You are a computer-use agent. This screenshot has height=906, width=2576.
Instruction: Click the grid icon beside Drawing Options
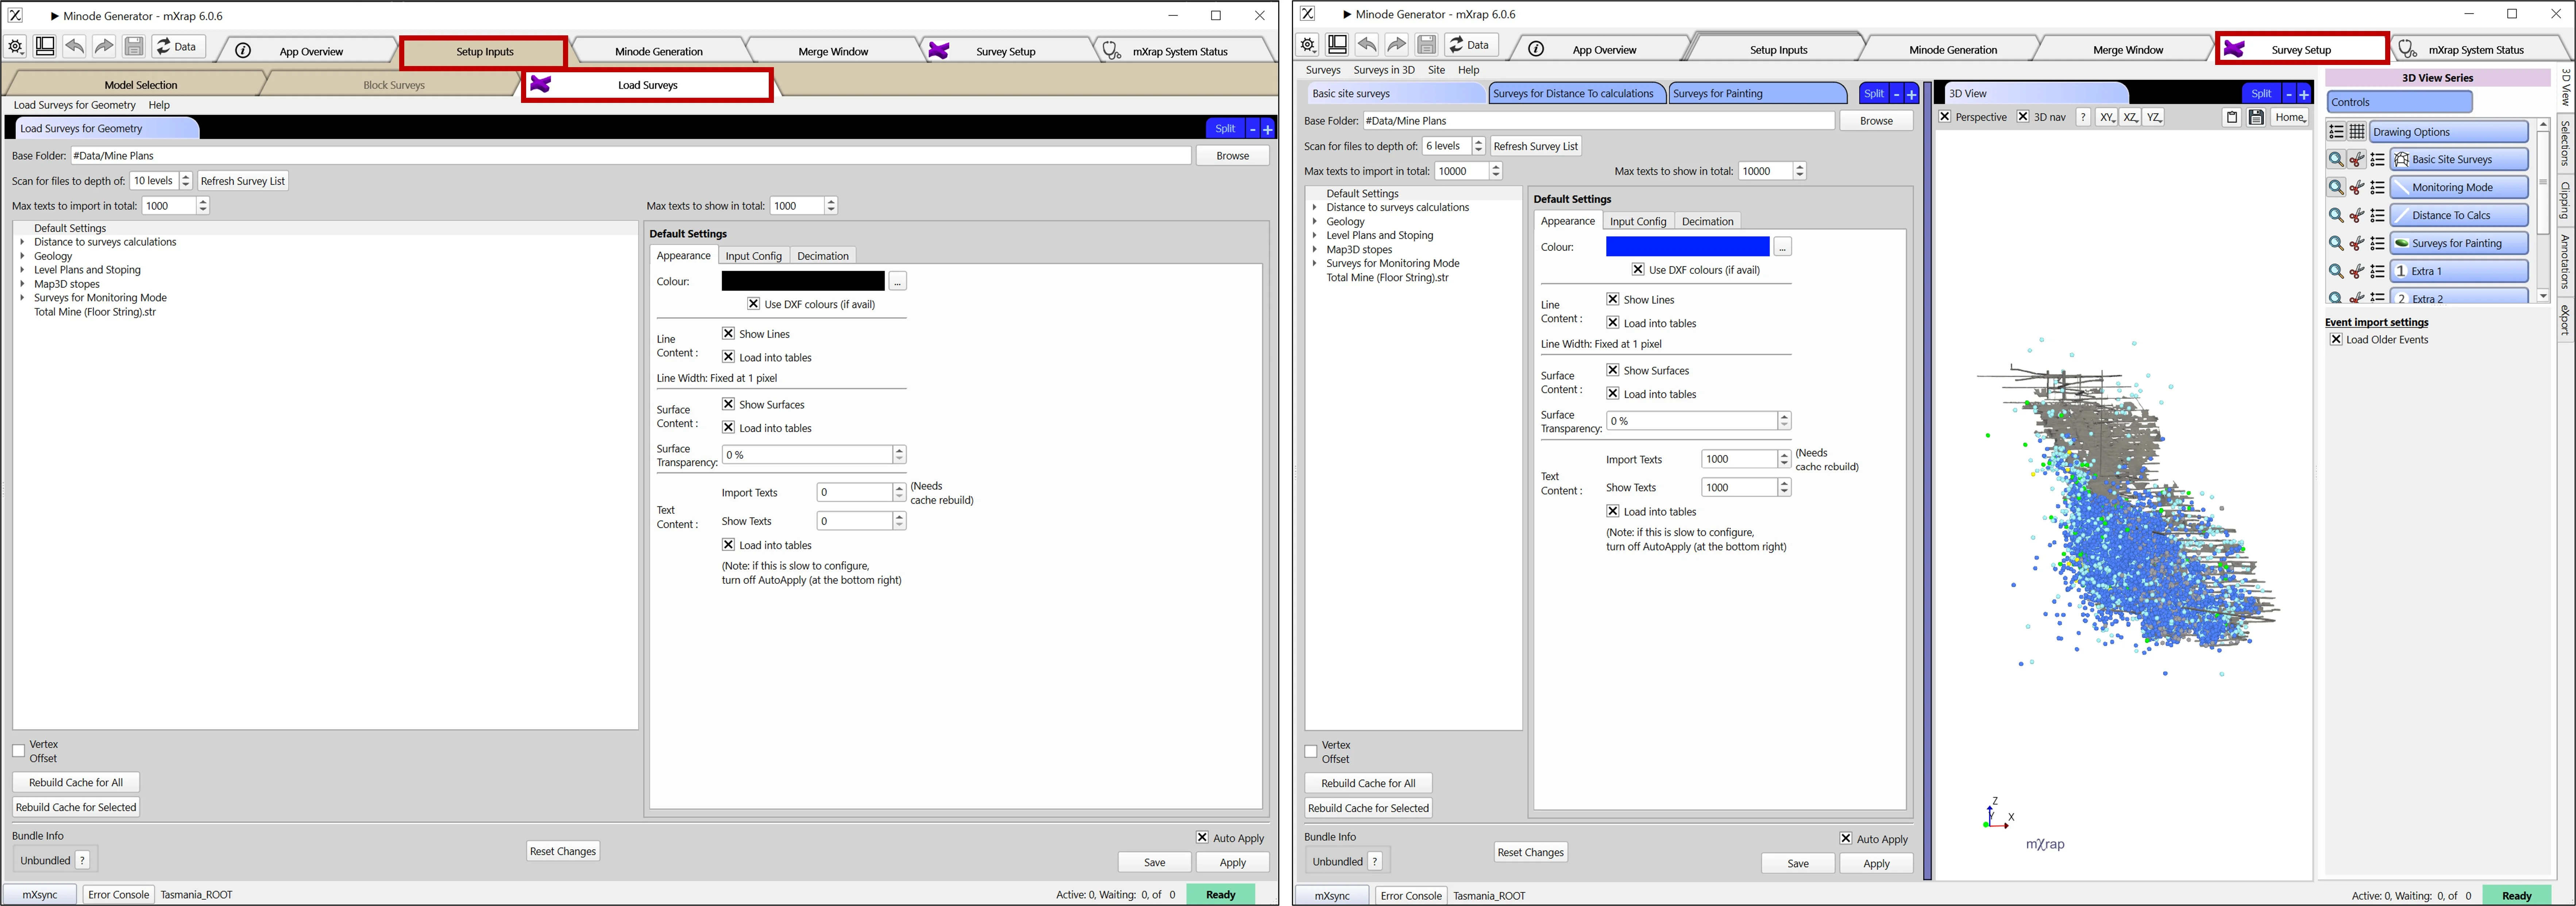(2357, 132)
